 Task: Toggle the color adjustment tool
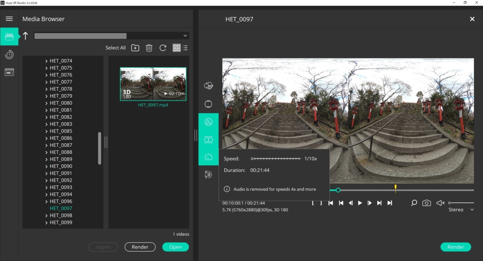208,122
